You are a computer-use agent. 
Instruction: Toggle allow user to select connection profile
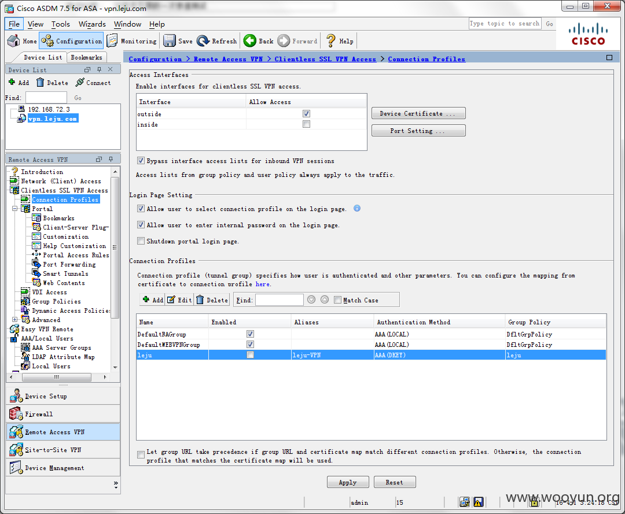[x=141, y=208]
